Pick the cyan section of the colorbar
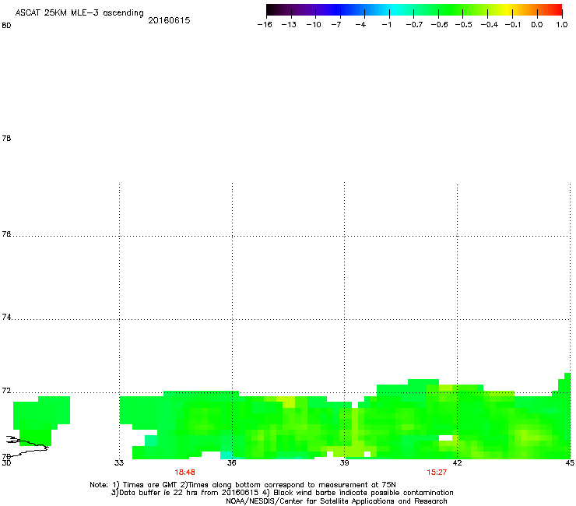The width and height of the screenshot is (576, 506). point(392,10)
